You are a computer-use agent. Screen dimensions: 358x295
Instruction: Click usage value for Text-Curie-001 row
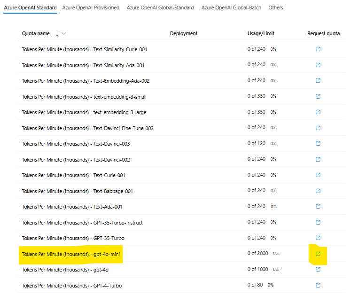(257, 175)
